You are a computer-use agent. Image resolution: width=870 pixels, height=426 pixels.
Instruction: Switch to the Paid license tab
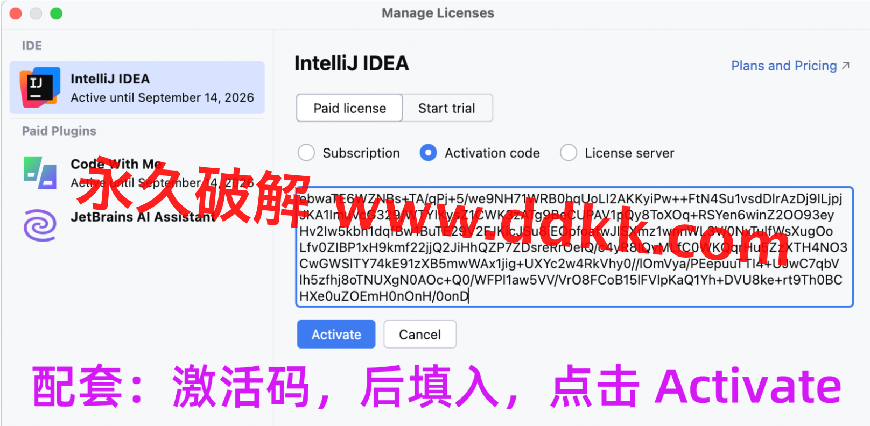[349, 108]
